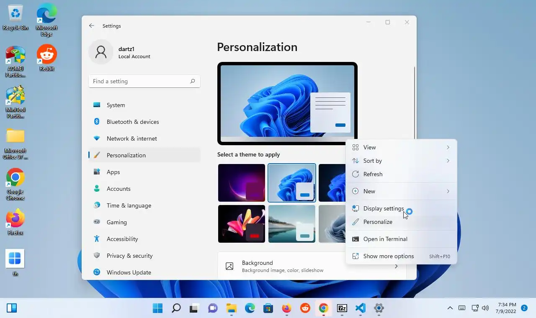Open Network & internet settings
Screen dimensions: 536x318
tap(144, 138)
